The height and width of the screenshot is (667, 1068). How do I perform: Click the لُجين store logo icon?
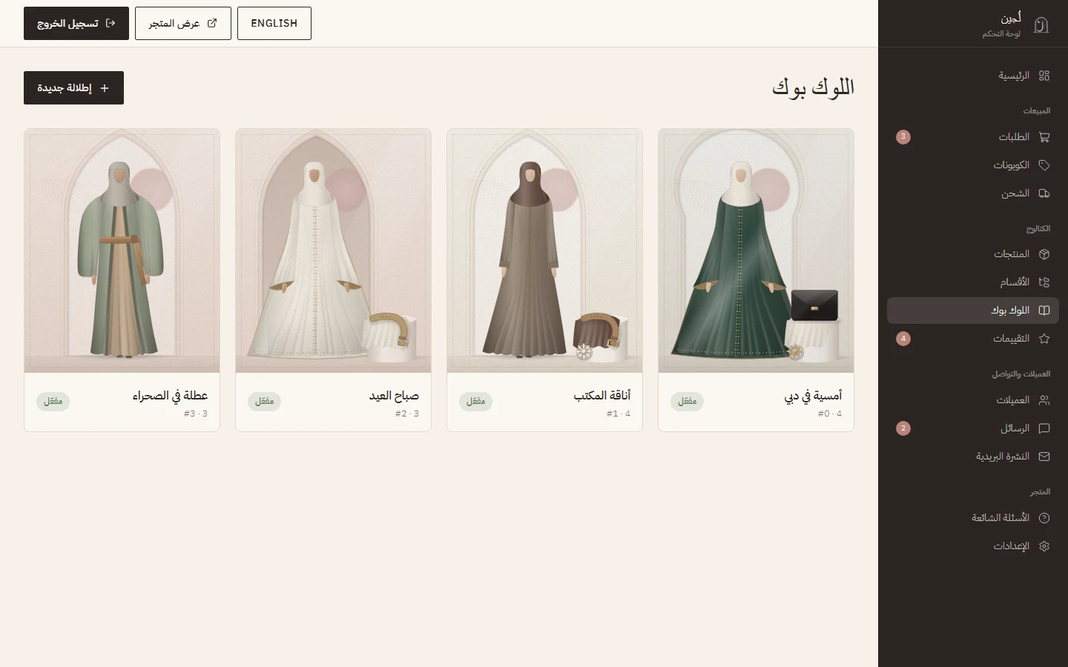(x=1041, y=25)
